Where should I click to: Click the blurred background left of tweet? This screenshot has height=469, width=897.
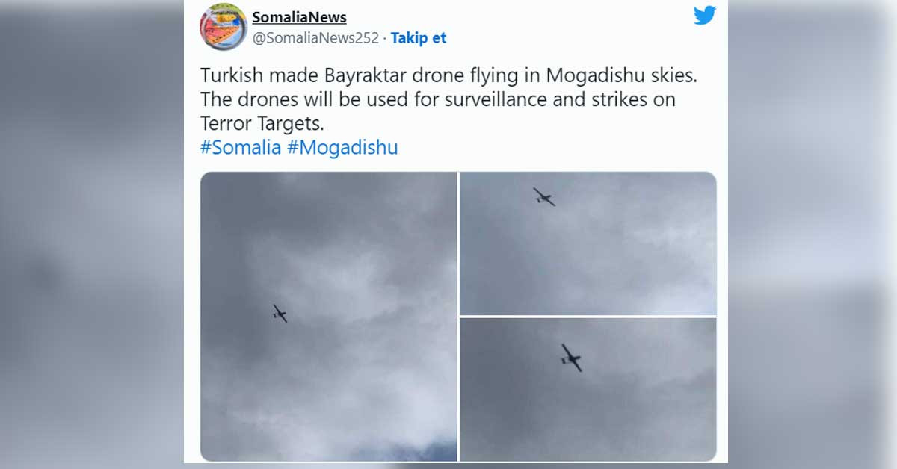tap(91, 234)
